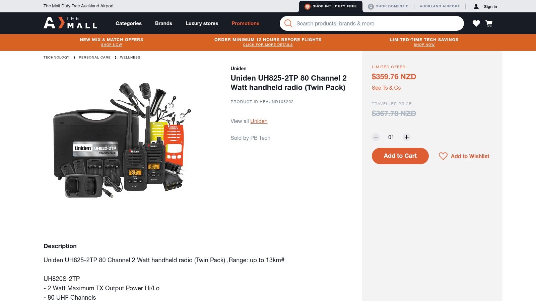Click 'The Mall Duty Free Auckland Airport' text
The height and width of the screenshot is (301, 536).
(x=78, y=6)
